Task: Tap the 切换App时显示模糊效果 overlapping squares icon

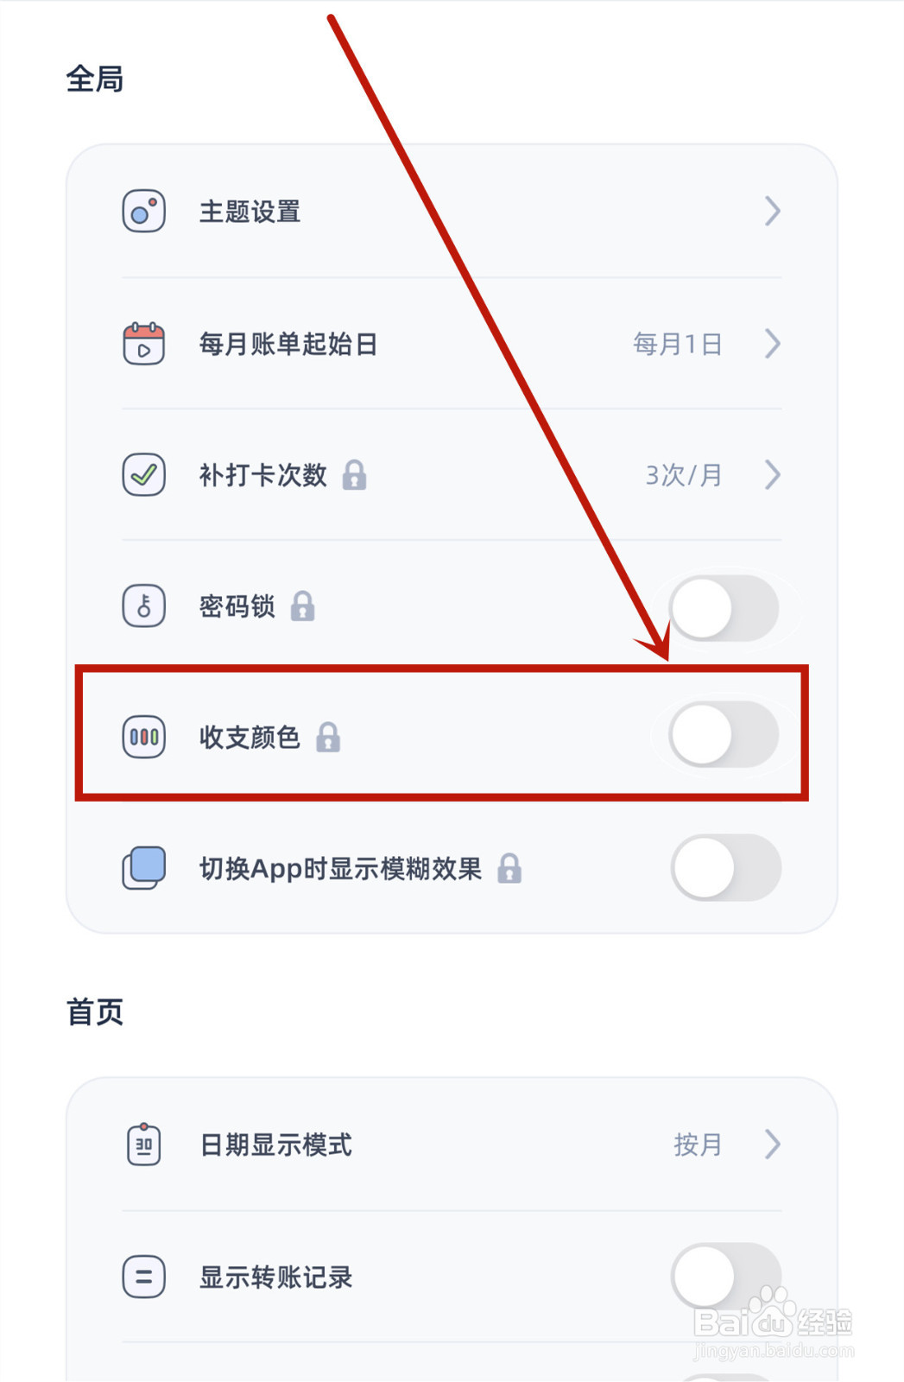Action: pyautogui.click(x=143, y=868)
